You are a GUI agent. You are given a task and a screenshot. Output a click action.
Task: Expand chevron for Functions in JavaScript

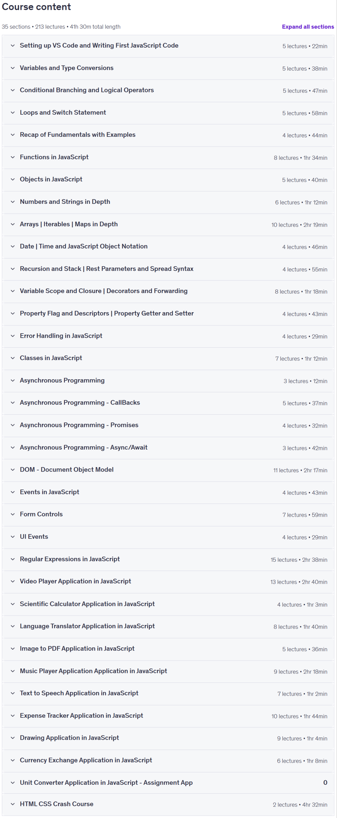tap(13, 157)
